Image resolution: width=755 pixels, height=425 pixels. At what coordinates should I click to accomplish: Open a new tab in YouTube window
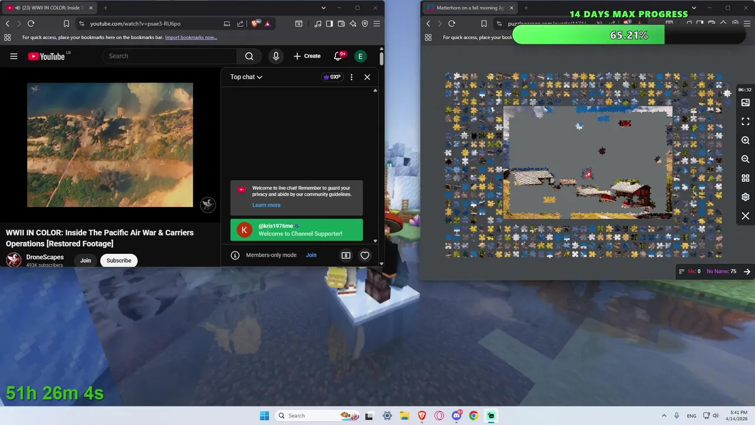105,8
